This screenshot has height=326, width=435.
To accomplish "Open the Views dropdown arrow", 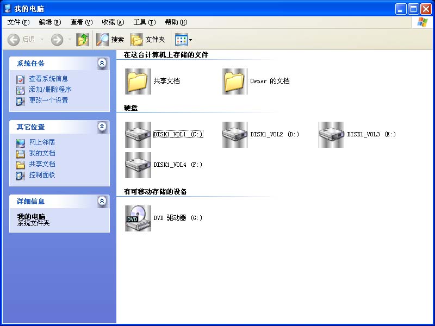I will 191,40.
